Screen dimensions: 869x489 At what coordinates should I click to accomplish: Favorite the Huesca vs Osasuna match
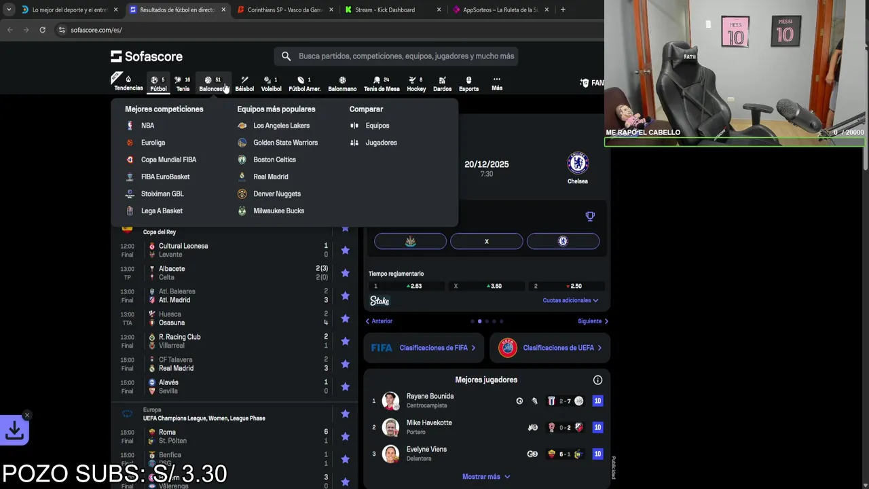point(345,319)
